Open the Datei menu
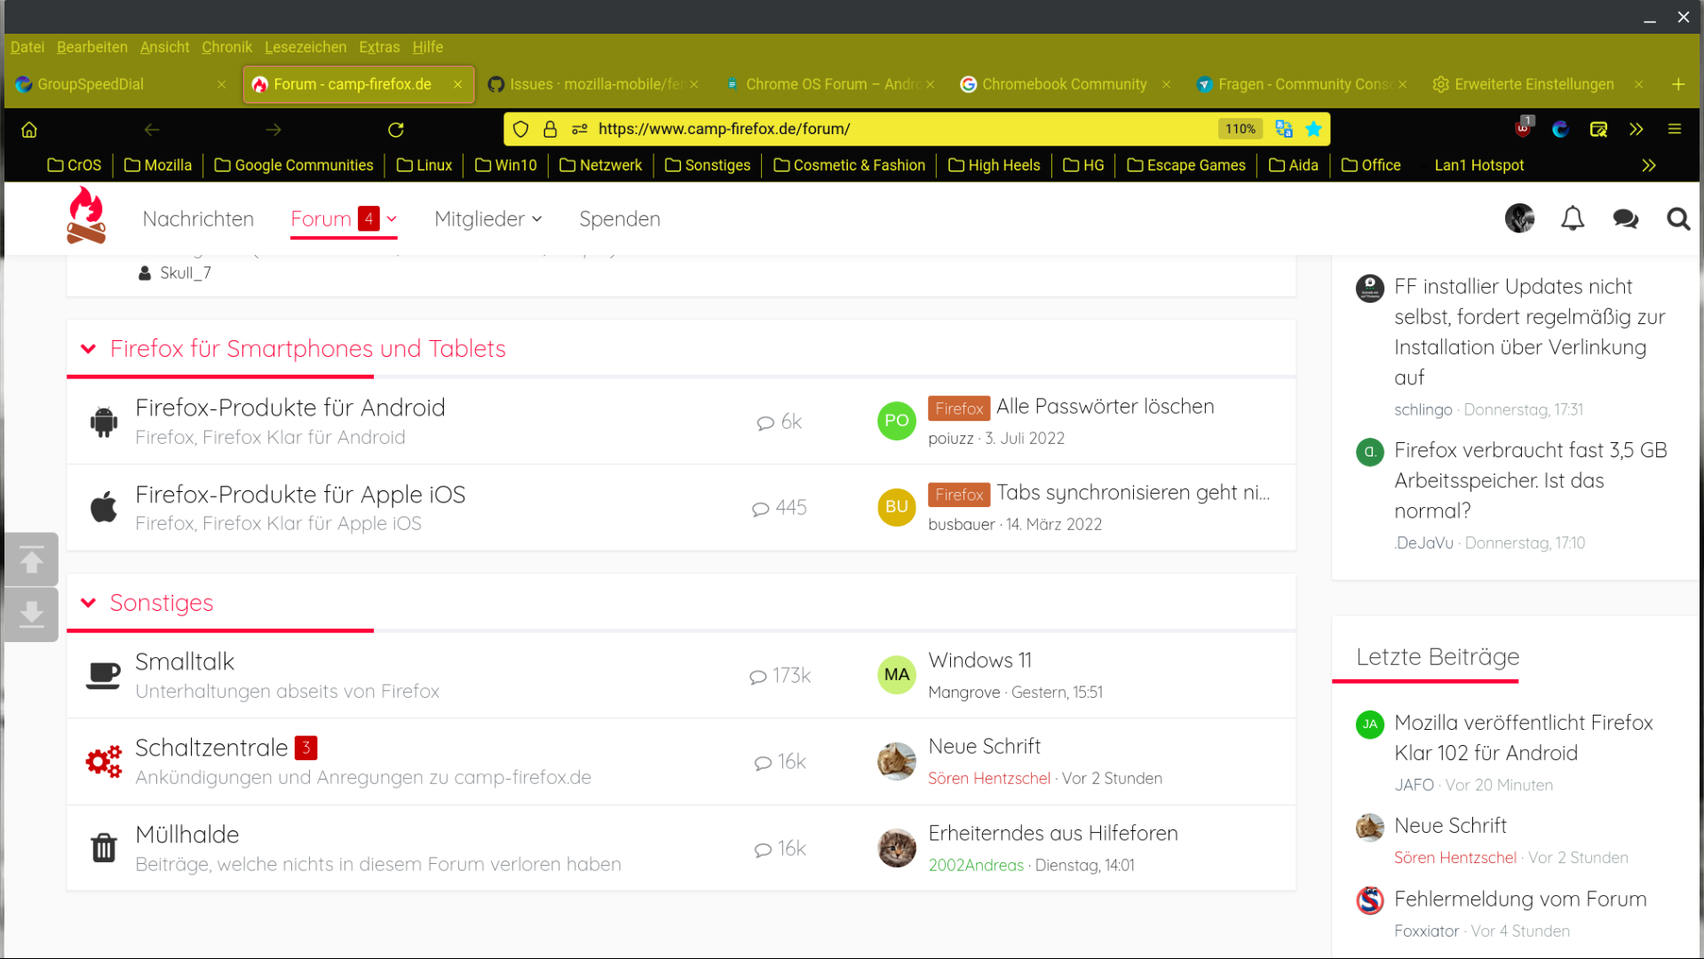Image resolution: width=1704 pixels, height=959 pixels. (x=28, y=47)
